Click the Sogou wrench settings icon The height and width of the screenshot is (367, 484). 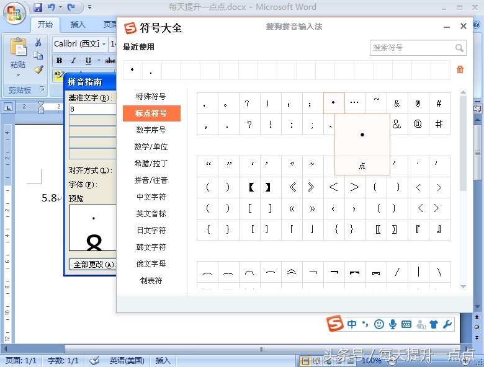coord(447,324)
